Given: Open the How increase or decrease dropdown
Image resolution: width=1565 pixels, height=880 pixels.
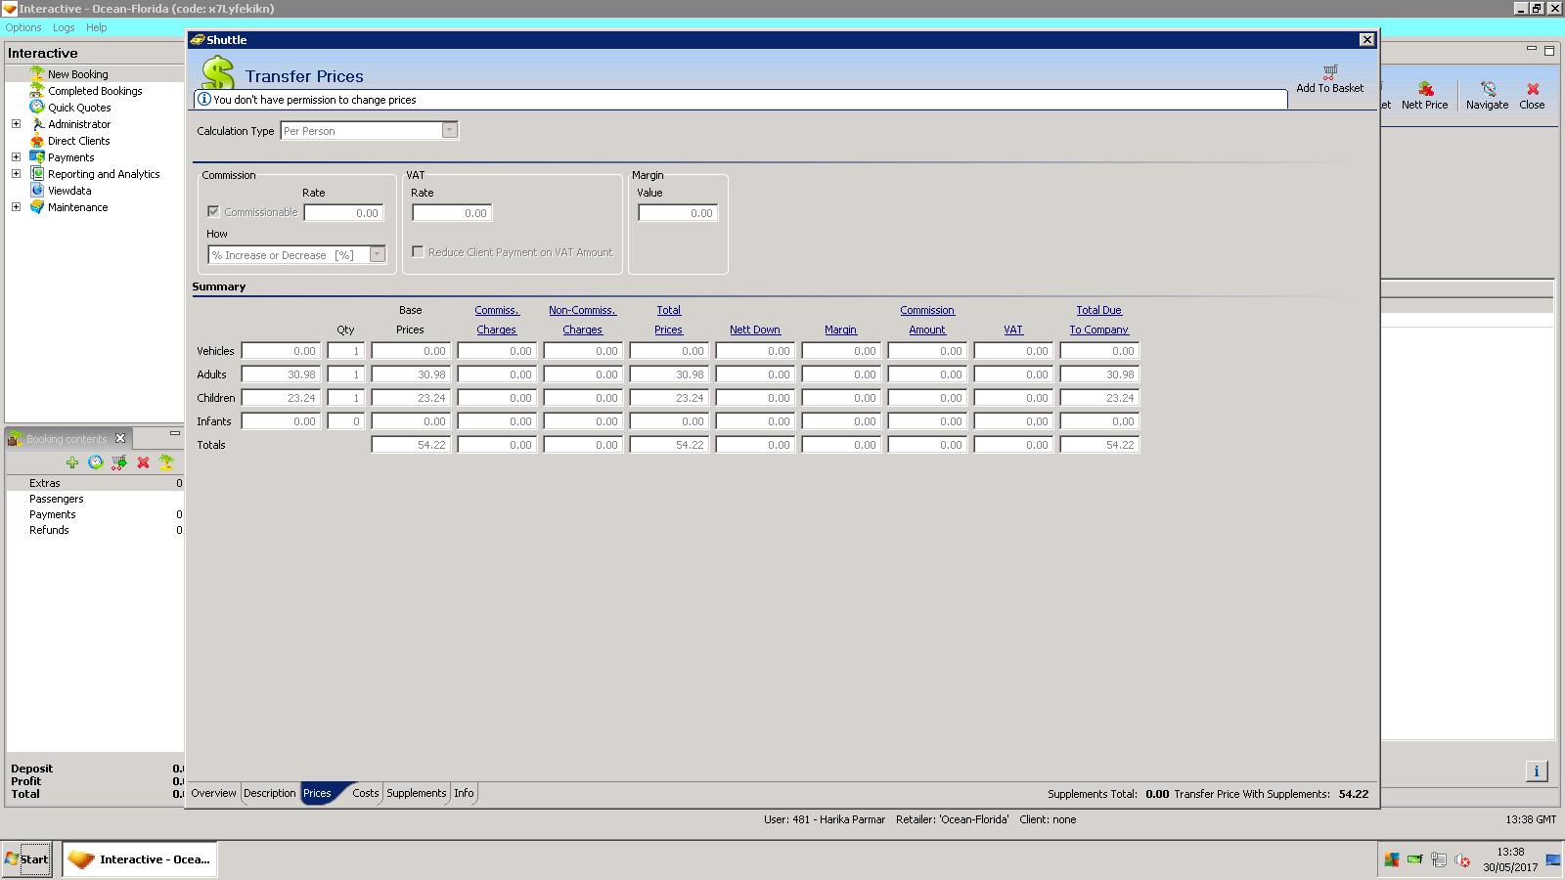Looking at the screenshot, I should pyautogui.click(x=377, y=255).
